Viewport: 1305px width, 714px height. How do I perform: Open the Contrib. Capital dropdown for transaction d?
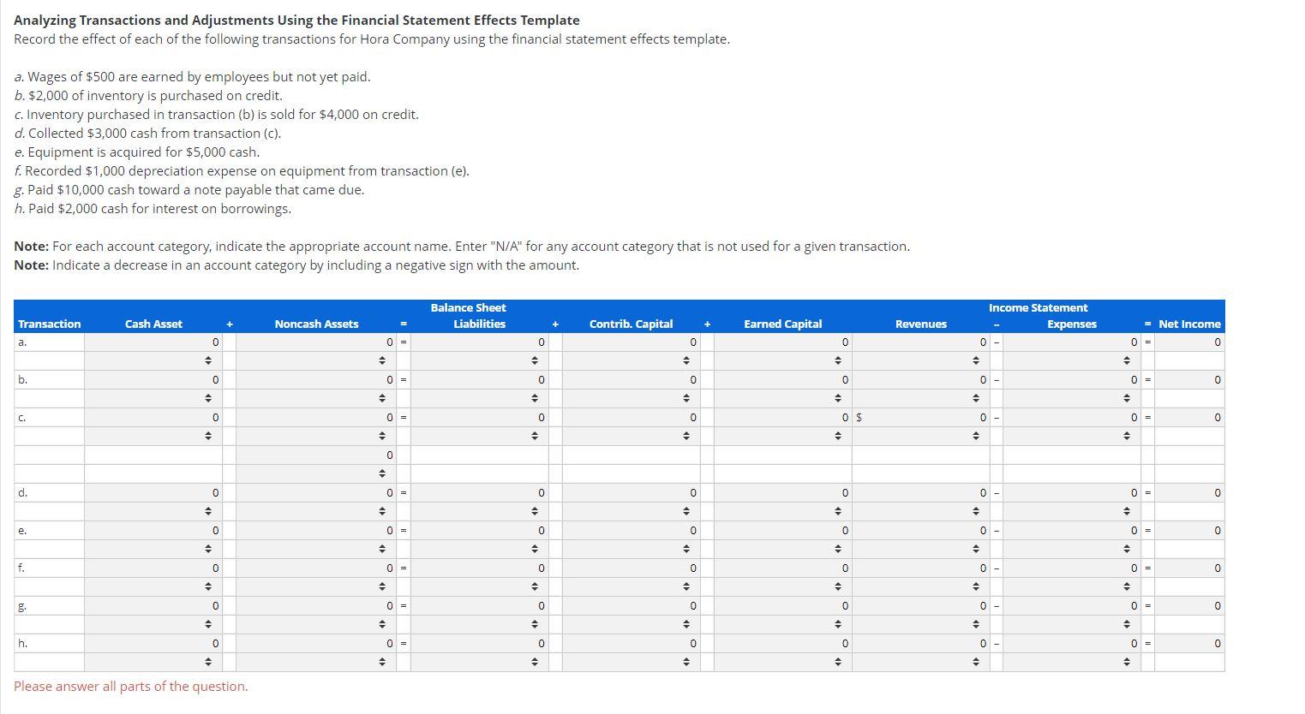click(685, 511)
